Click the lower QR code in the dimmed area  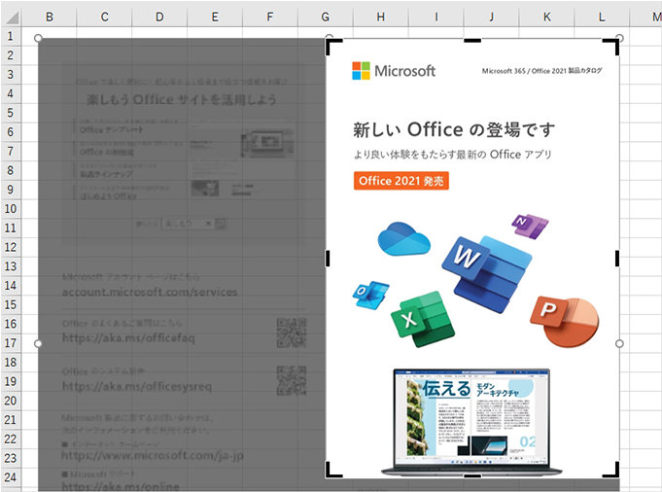point(292,380)
